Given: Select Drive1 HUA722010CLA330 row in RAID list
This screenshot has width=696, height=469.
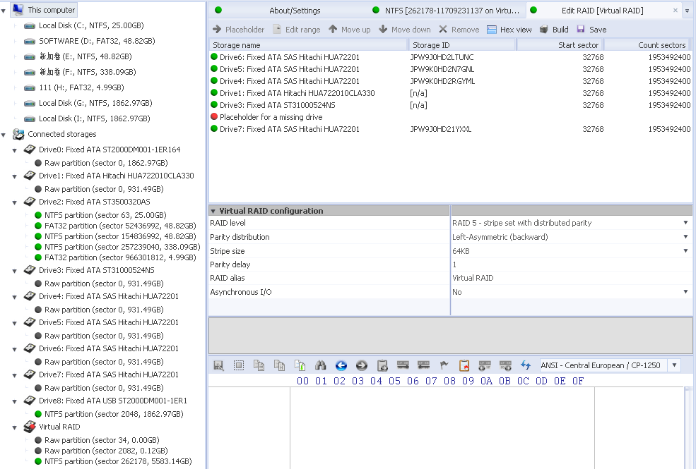Looking at the screenshot, I should [x=451, y=93].
